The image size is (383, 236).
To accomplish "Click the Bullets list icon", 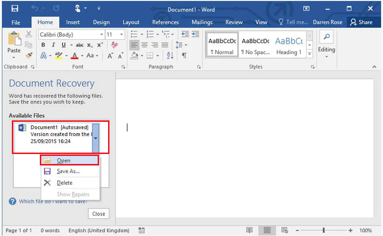I will click(134, 34).
